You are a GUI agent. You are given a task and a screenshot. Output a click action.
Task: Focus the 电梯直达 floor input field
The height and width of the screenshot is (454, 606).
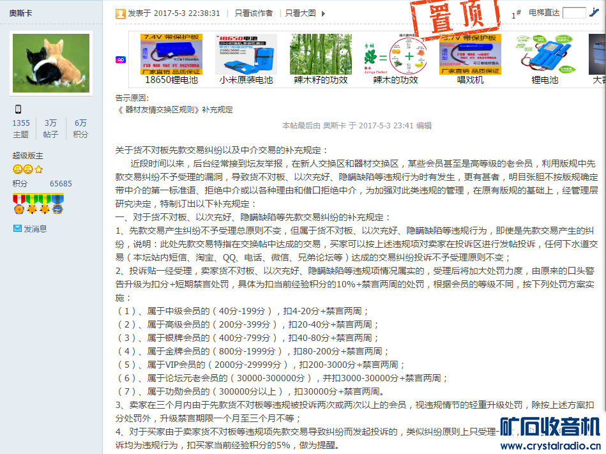(574, 13)
